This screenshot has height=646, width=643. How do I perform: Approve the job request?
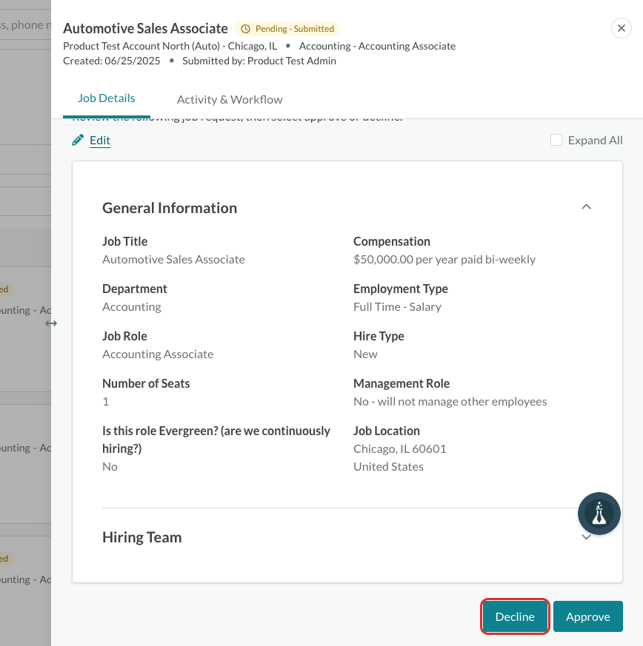pyautogui.click(x=587, y=616)
